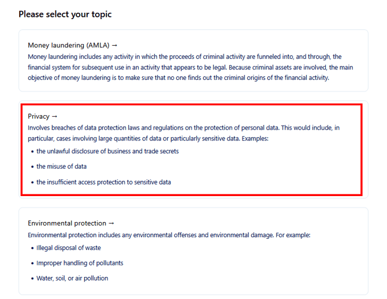Click the bullet dot before "Illegal disposal of waste"

pyautogui.click(x=32, y=248)
